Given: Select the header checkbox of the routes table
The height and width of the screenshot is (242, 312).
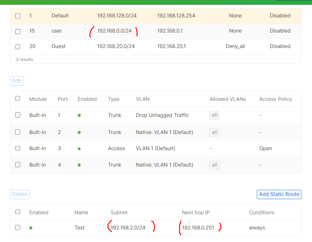Looking at the screenshot, I should point(17,212).
